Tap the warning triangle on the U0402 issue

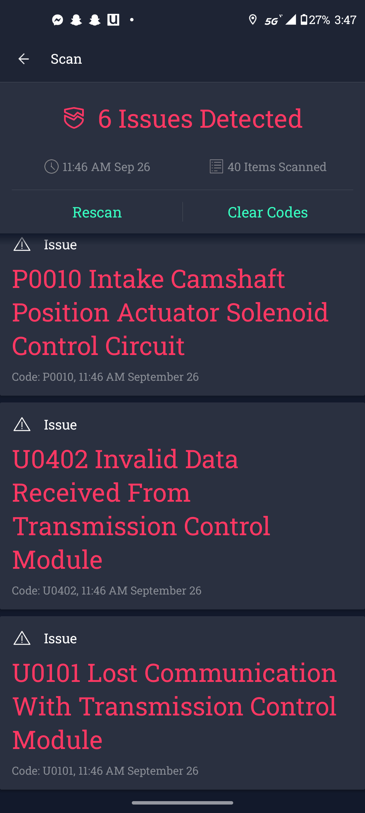pyautogui.click(x=22, y=424)
